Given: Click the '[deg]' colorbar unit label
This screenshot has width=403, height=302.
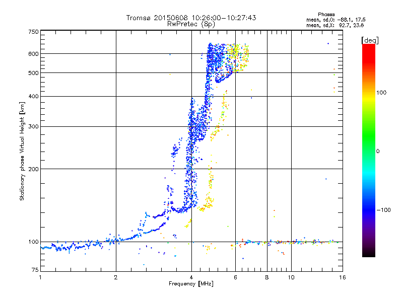Looking at the screenshot, I should click(370, 40).
